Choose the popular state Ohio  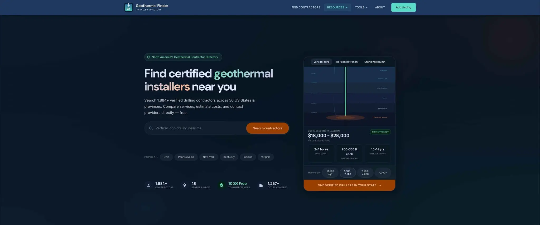(166, 157)
